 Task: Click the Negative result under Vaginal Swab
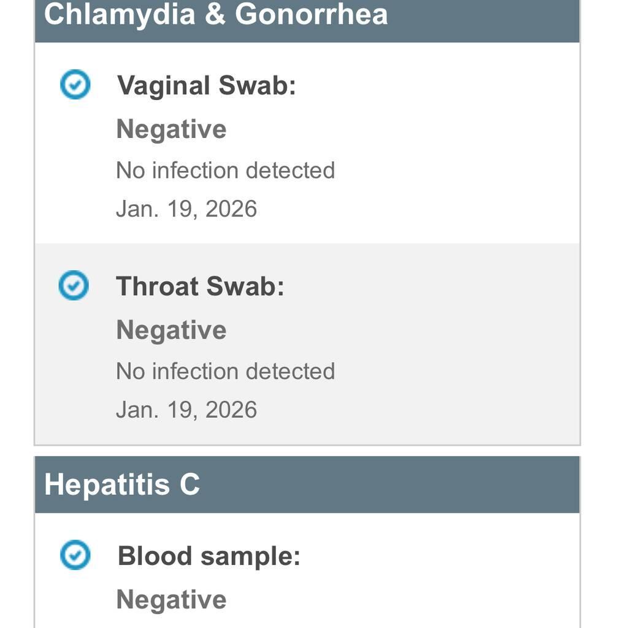(171, 129)
